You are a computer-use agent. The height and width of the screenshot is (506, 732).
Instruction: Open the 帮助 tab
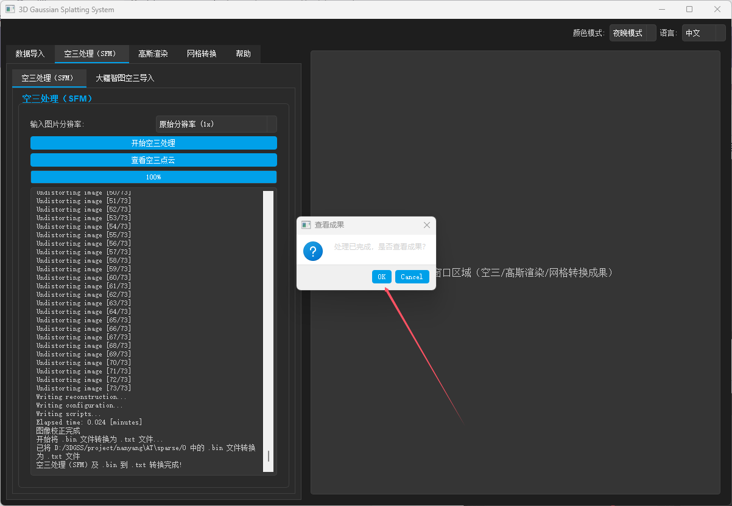[243, 54]
